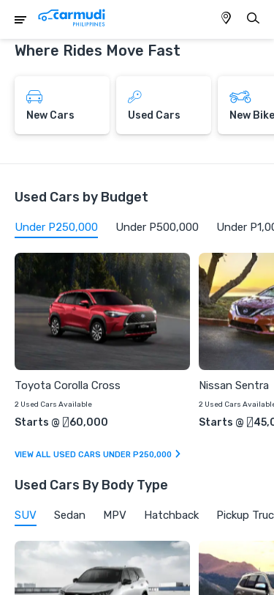Switch to the MPV body type tab
Screen dimensions: 274x595
115,515
